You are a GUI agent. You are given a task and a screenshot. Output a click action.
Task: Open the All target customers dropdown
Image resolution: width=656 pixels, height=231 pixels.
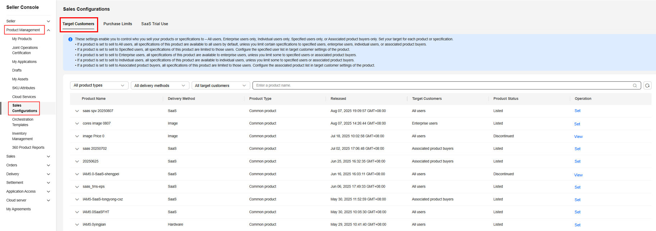[x=220, y=86]
